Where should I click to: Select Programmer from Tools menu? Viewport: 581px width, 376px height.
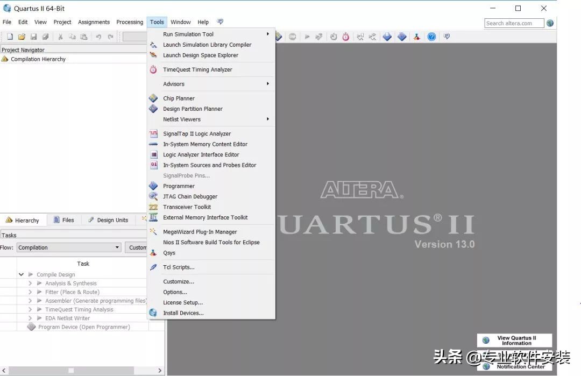coord(211,186)
